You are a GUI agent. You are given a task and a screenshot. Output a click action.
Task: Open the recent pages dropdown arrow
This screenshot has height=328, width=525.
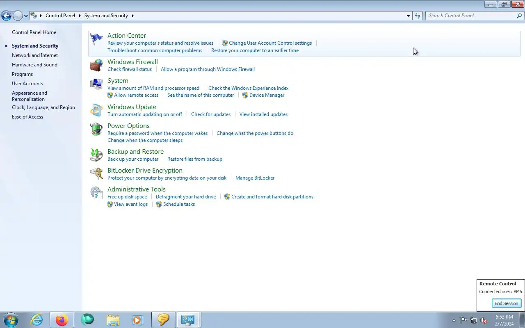pyautogui.click(x=26, y=16)
